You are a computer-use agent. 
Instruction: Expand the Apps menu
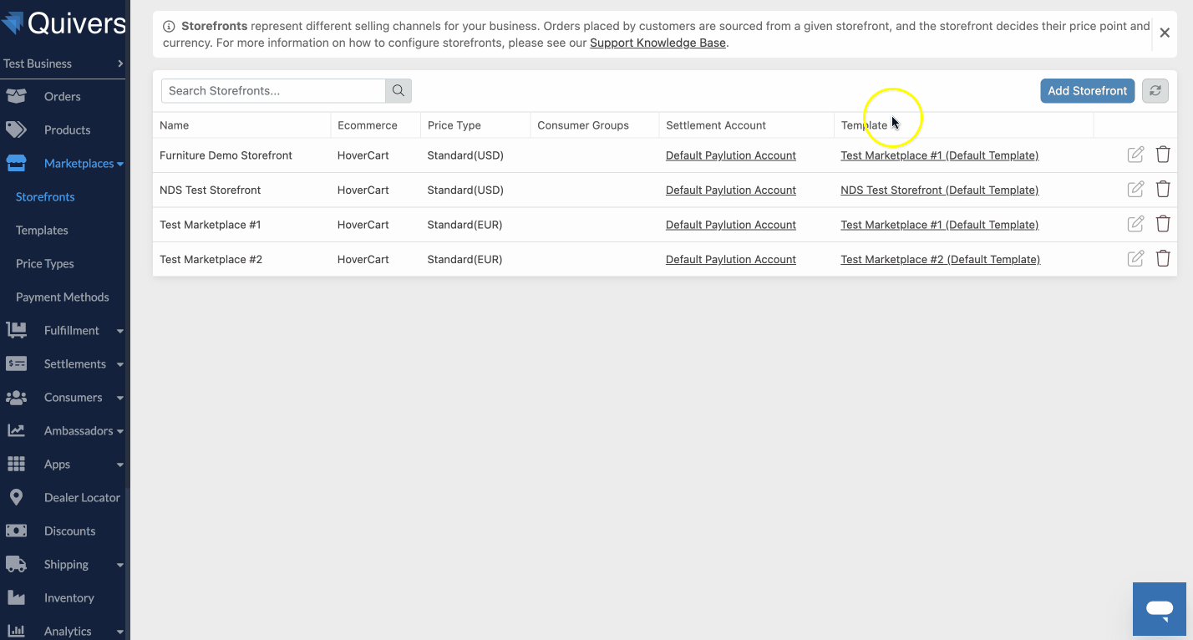[120, 465]
